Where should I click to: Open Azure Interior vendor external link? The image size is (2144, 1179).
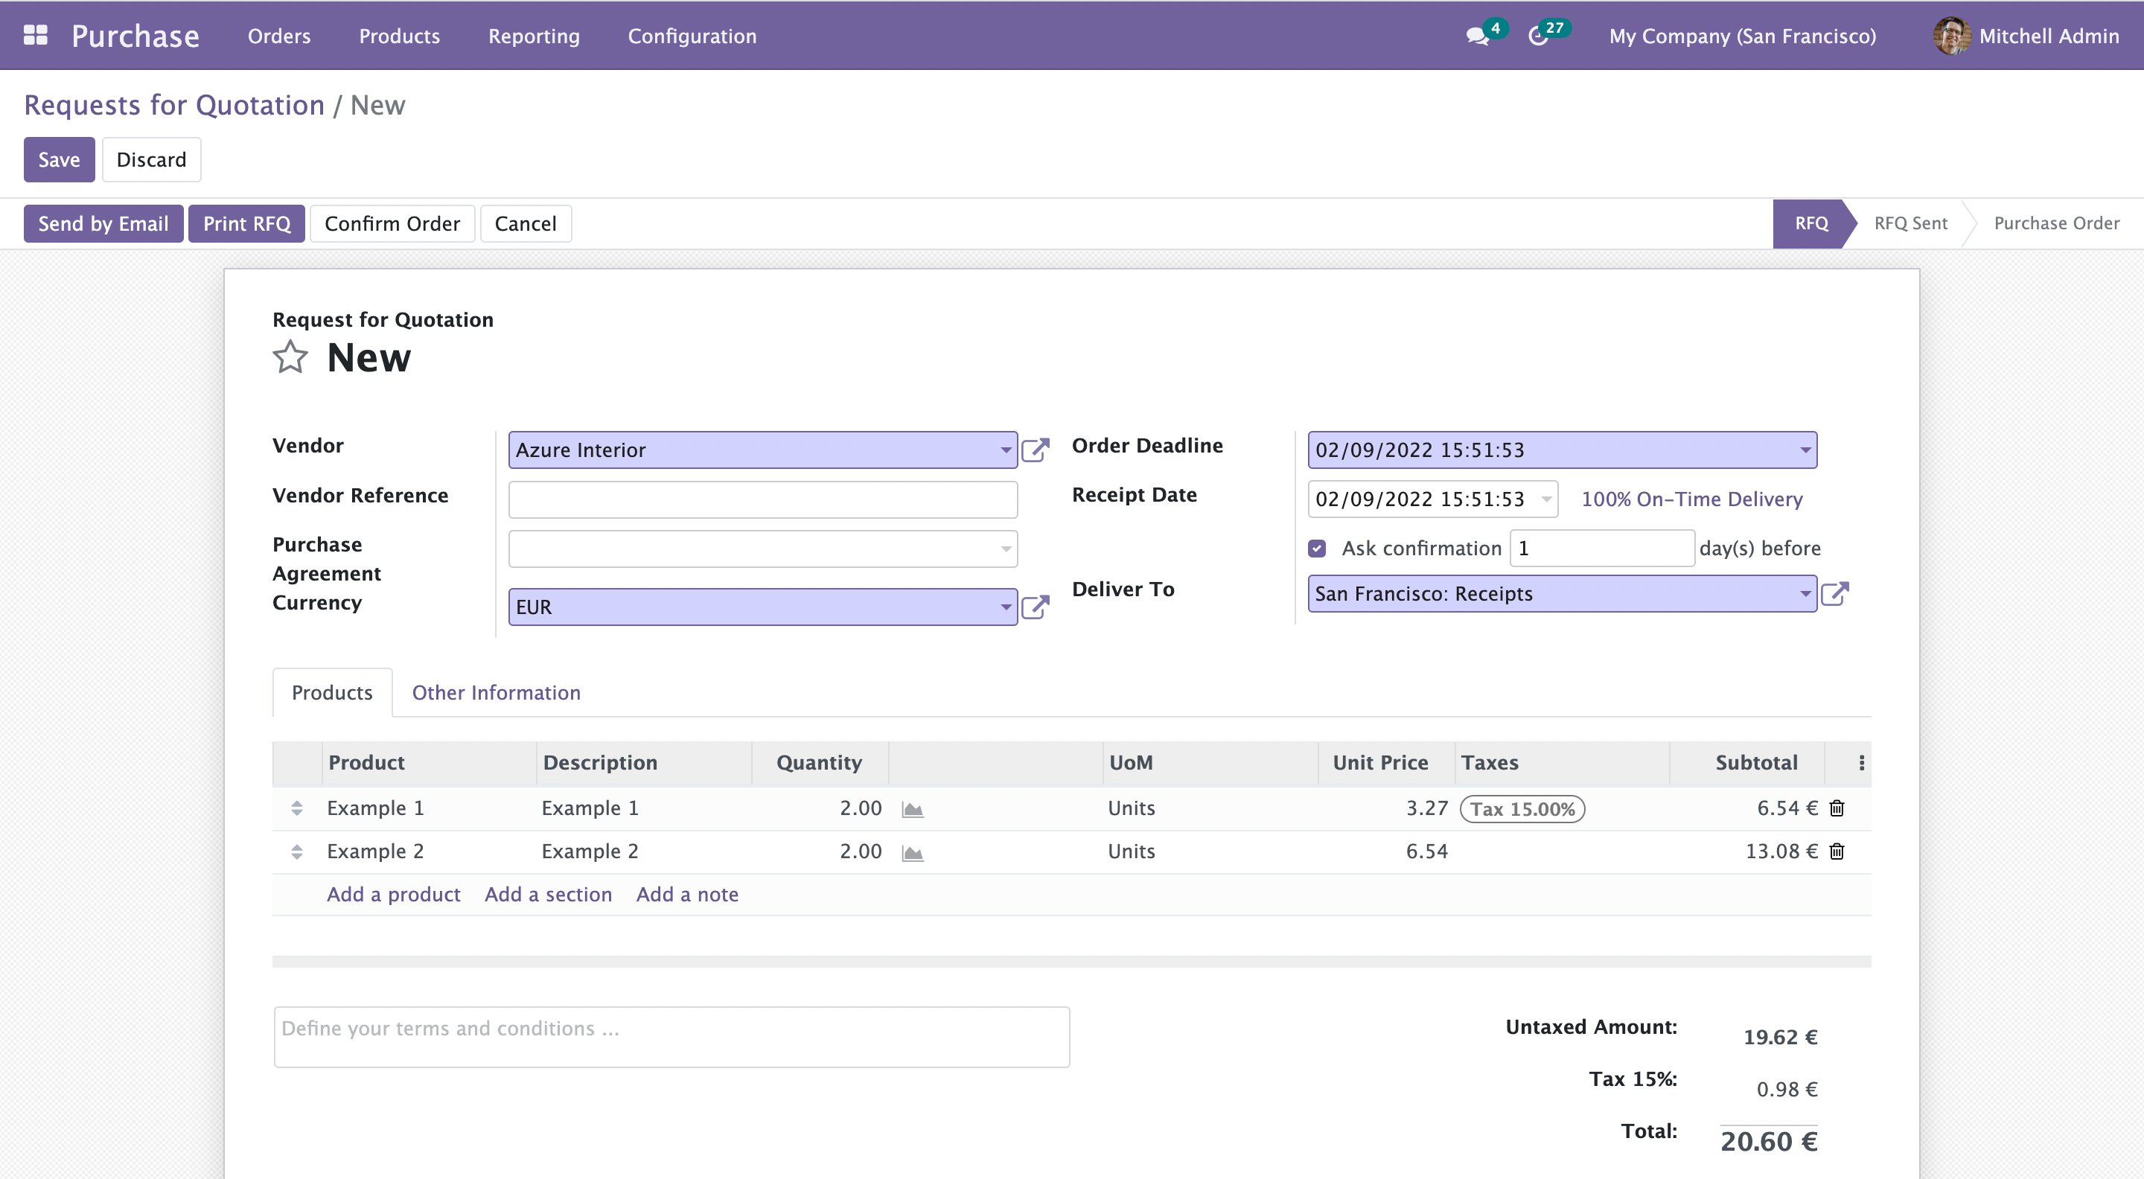[x=1035, y=450]
